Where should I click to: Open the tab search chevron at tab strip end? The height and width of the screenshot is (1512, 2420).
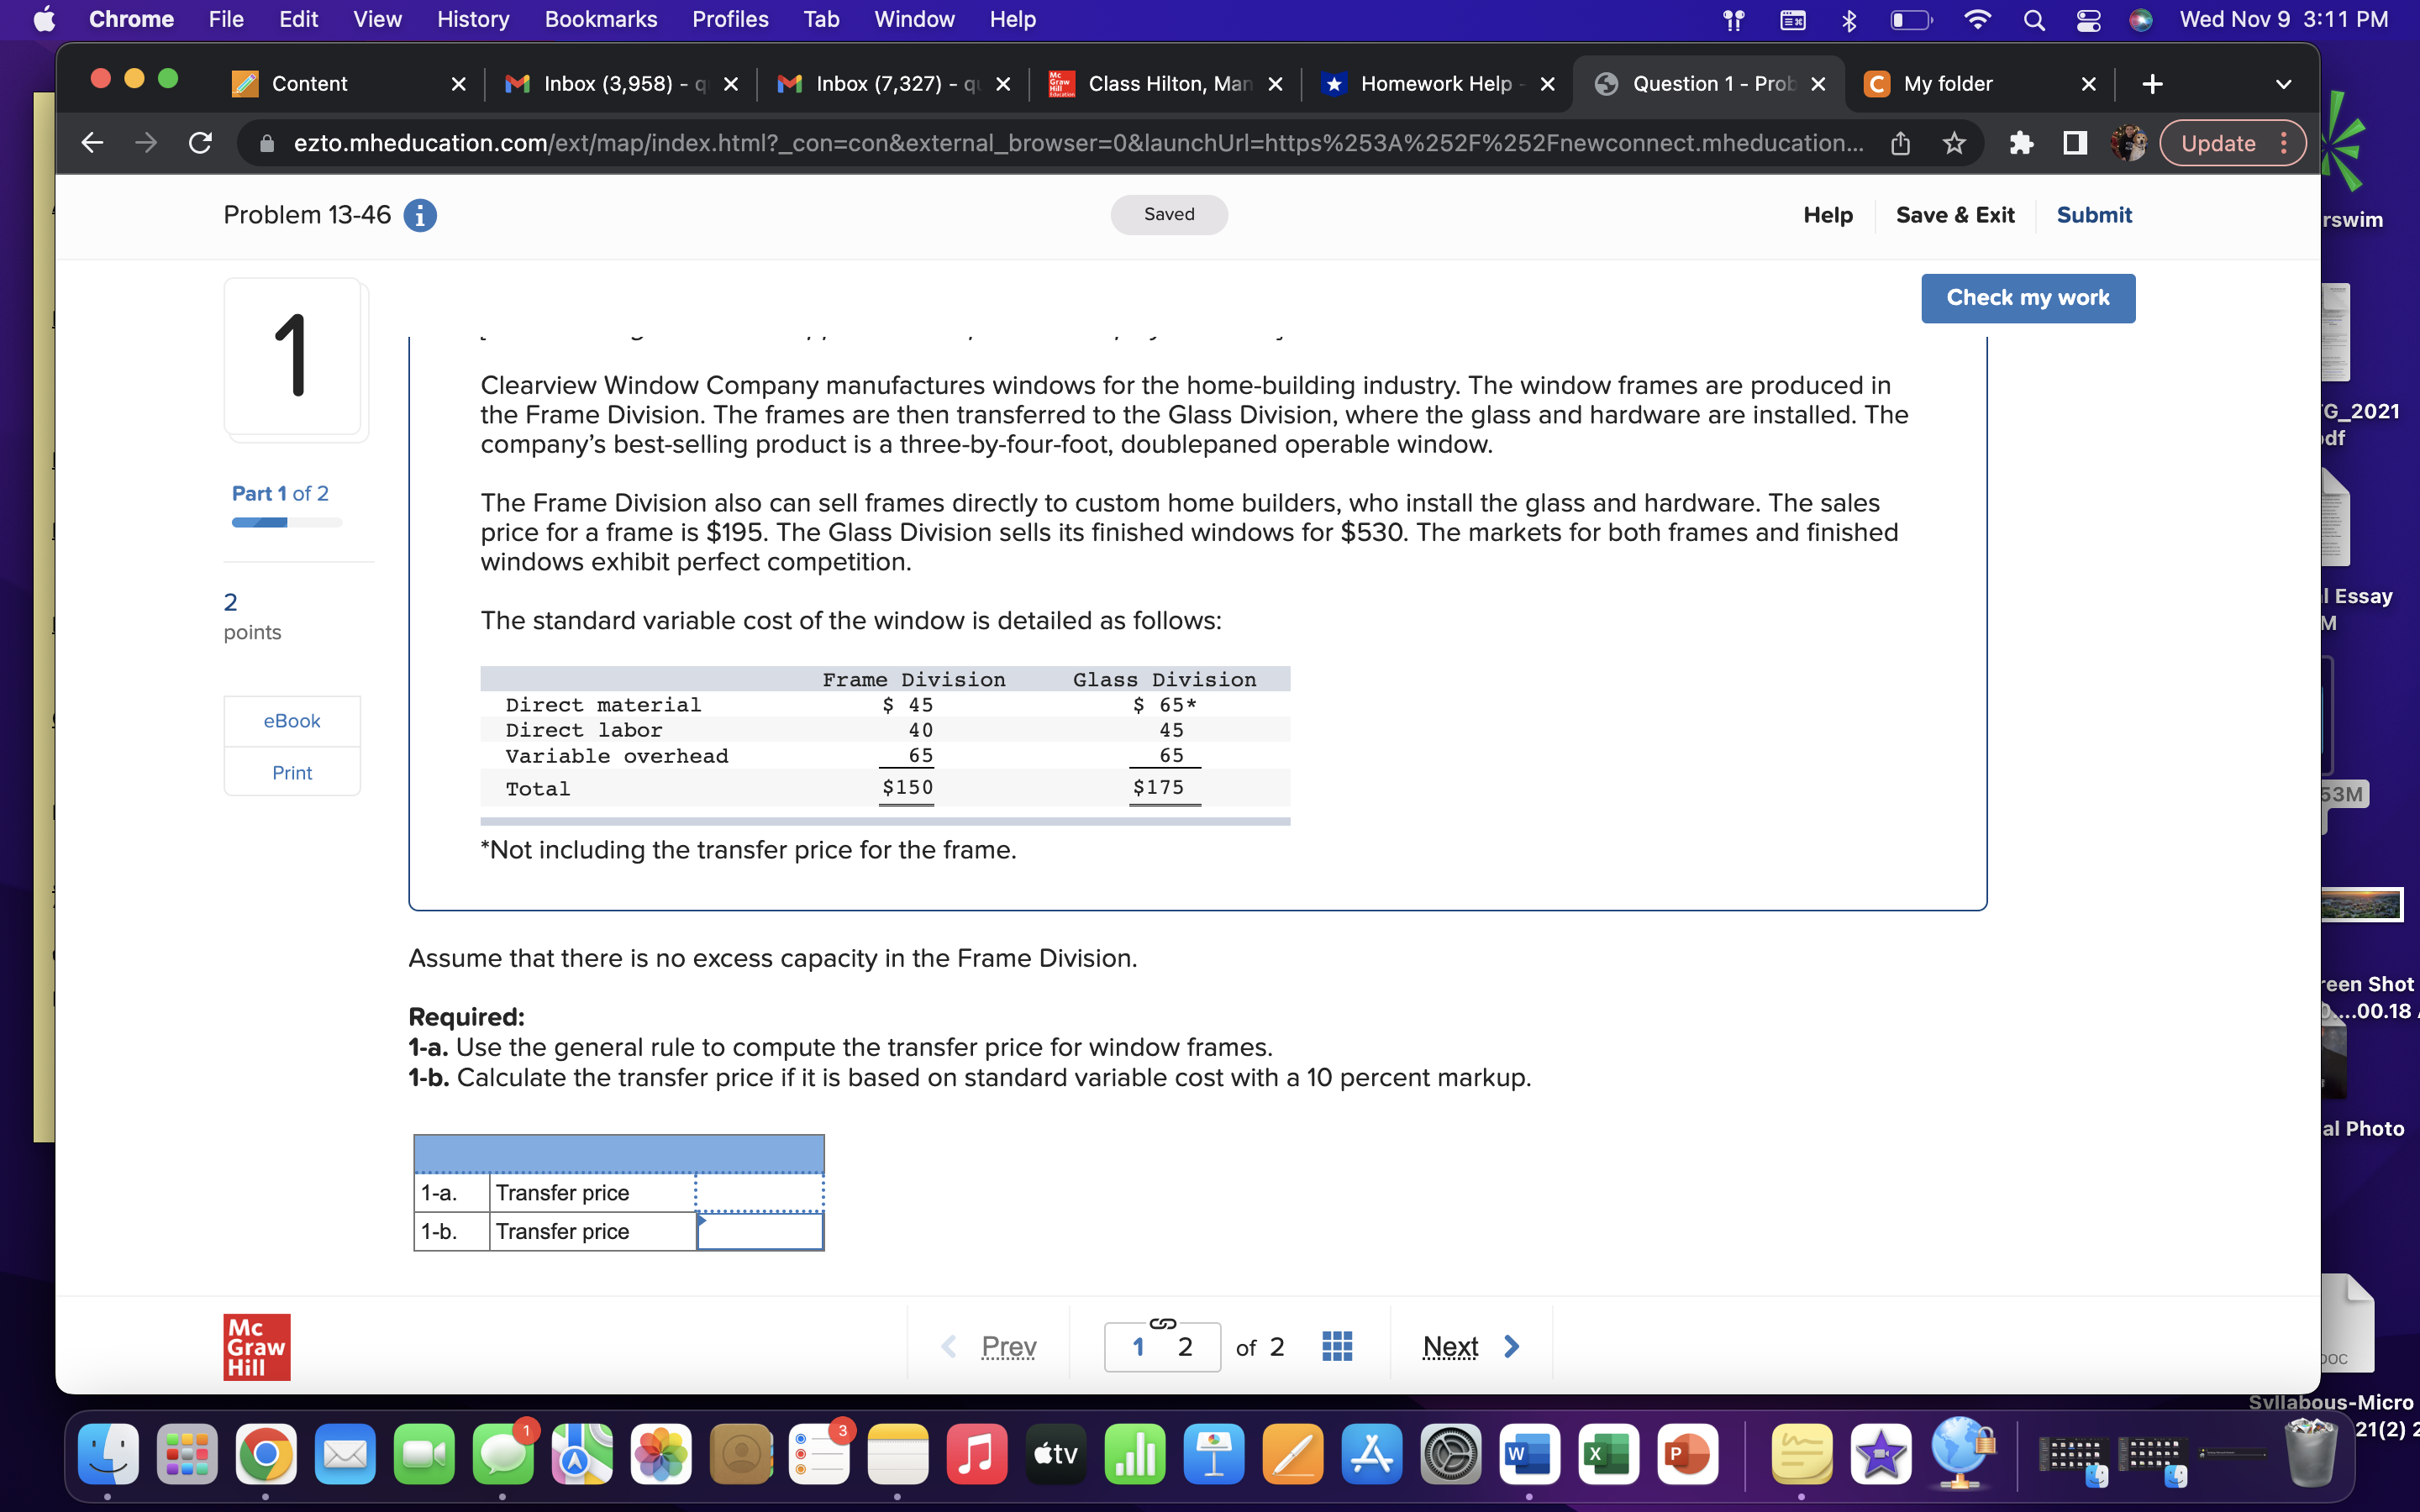click(2283, 84)
